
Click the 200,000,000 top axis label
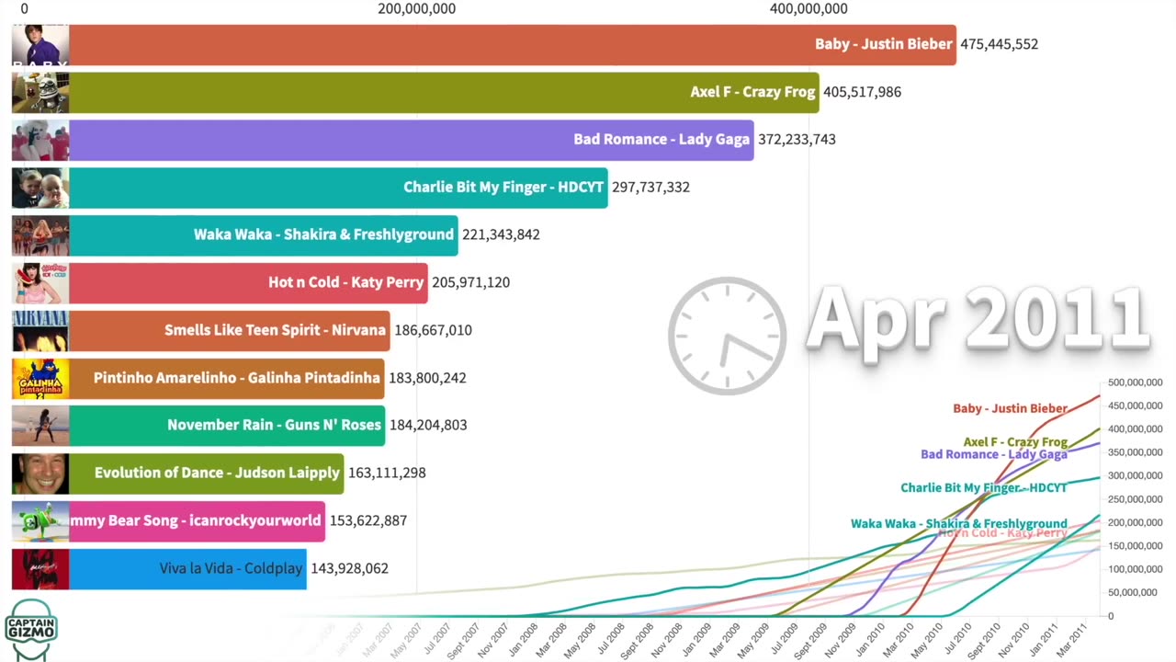click(x=416, y=9)
